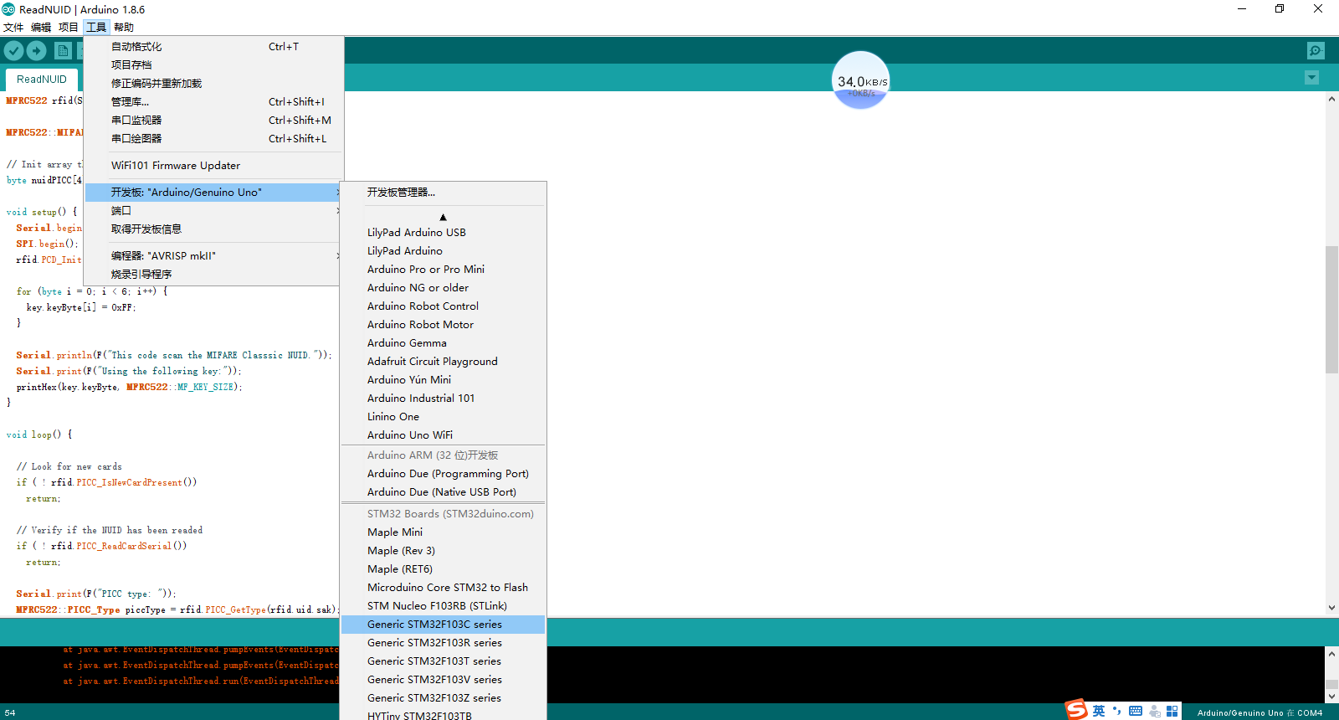1339x720 pixels.
Task: Click the 34.0KB/s network speed widget
Action: point(862,81)
